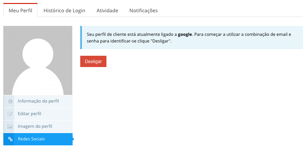Open the Histórico de Login tab
307x149 pixels.
(x=64, y=11)
